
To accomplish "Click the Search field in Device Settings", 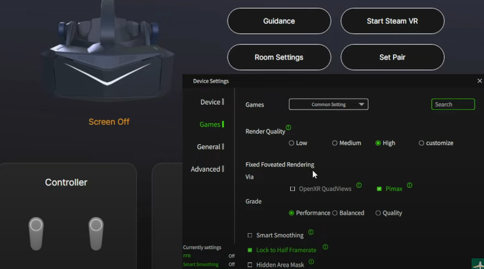I will pyautogui.click(x=453, y=104).
